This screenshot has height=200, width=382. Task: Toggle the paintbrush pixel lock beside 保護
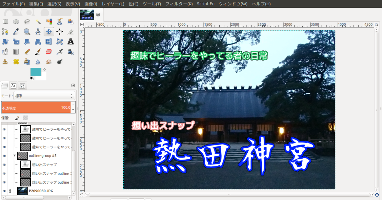coord(17,118)
